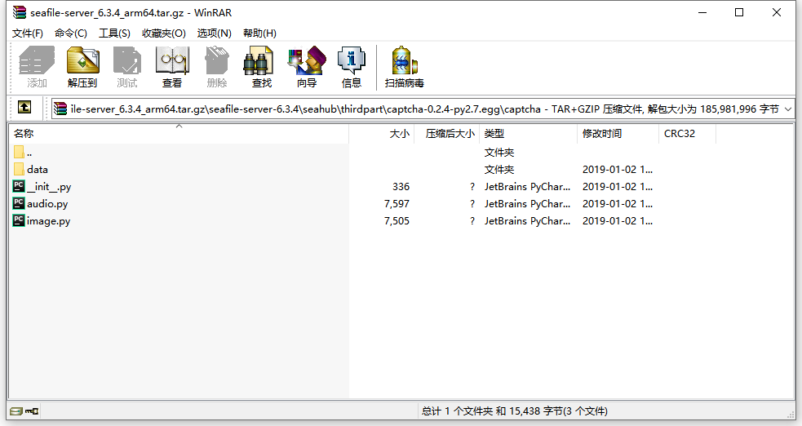Click the drive icon in status bar
The height and width of the screenshot is (426, 802).
coord(16,411)
